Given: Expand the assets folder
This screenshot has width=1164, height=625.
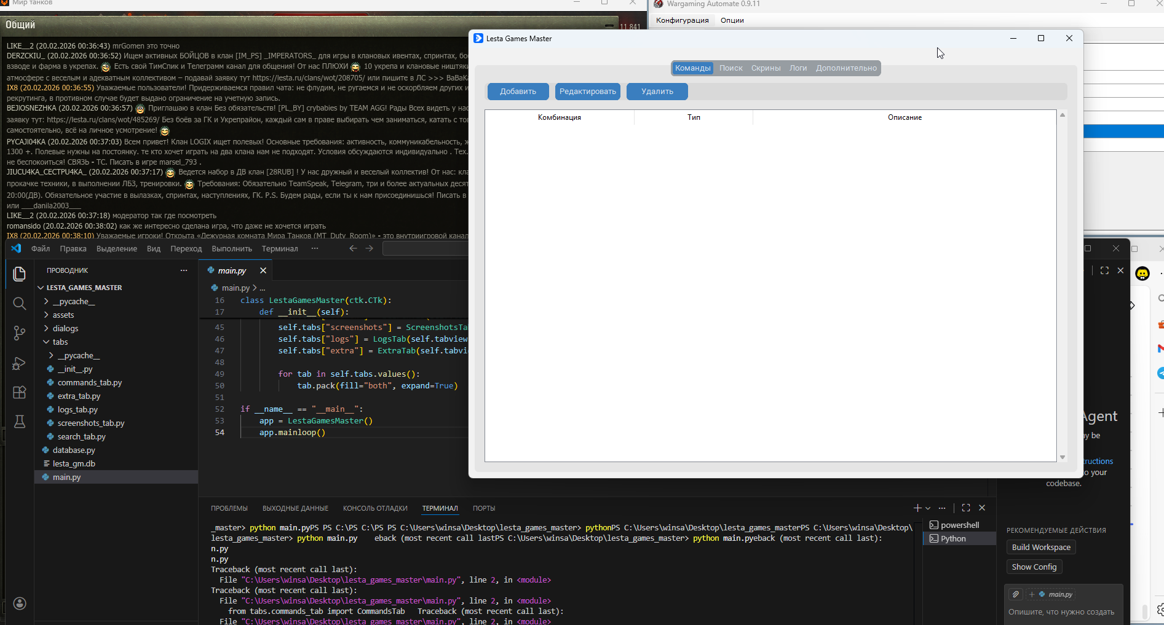Looking at the screenshot, I should (x=63, y=315).
